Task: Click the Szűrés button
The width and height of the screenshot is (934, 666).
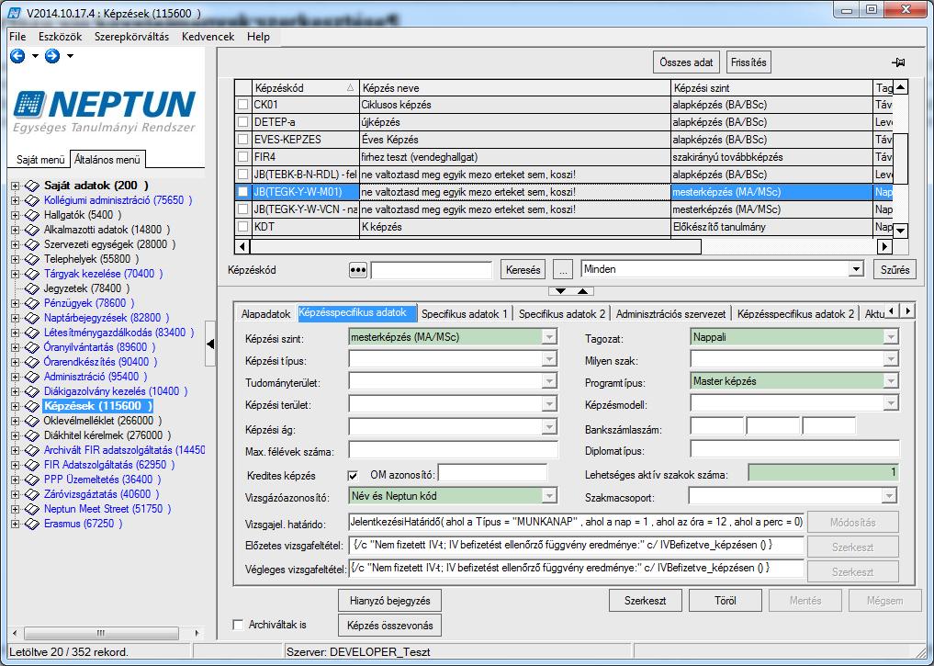Action: pyautogui.click(x=895, y=270)
